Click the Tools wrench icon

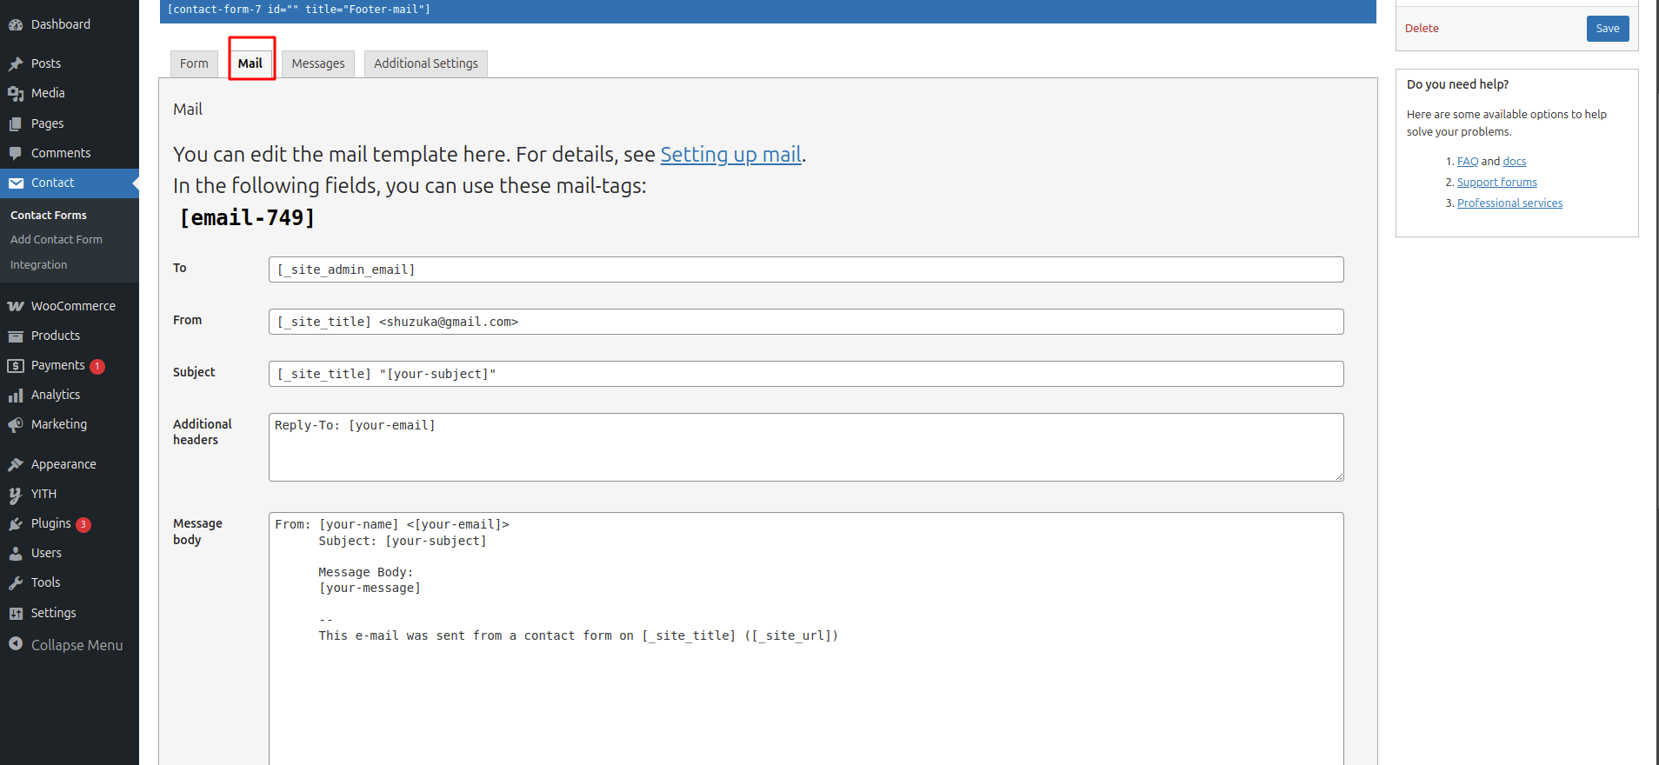(x=16, y=583)
